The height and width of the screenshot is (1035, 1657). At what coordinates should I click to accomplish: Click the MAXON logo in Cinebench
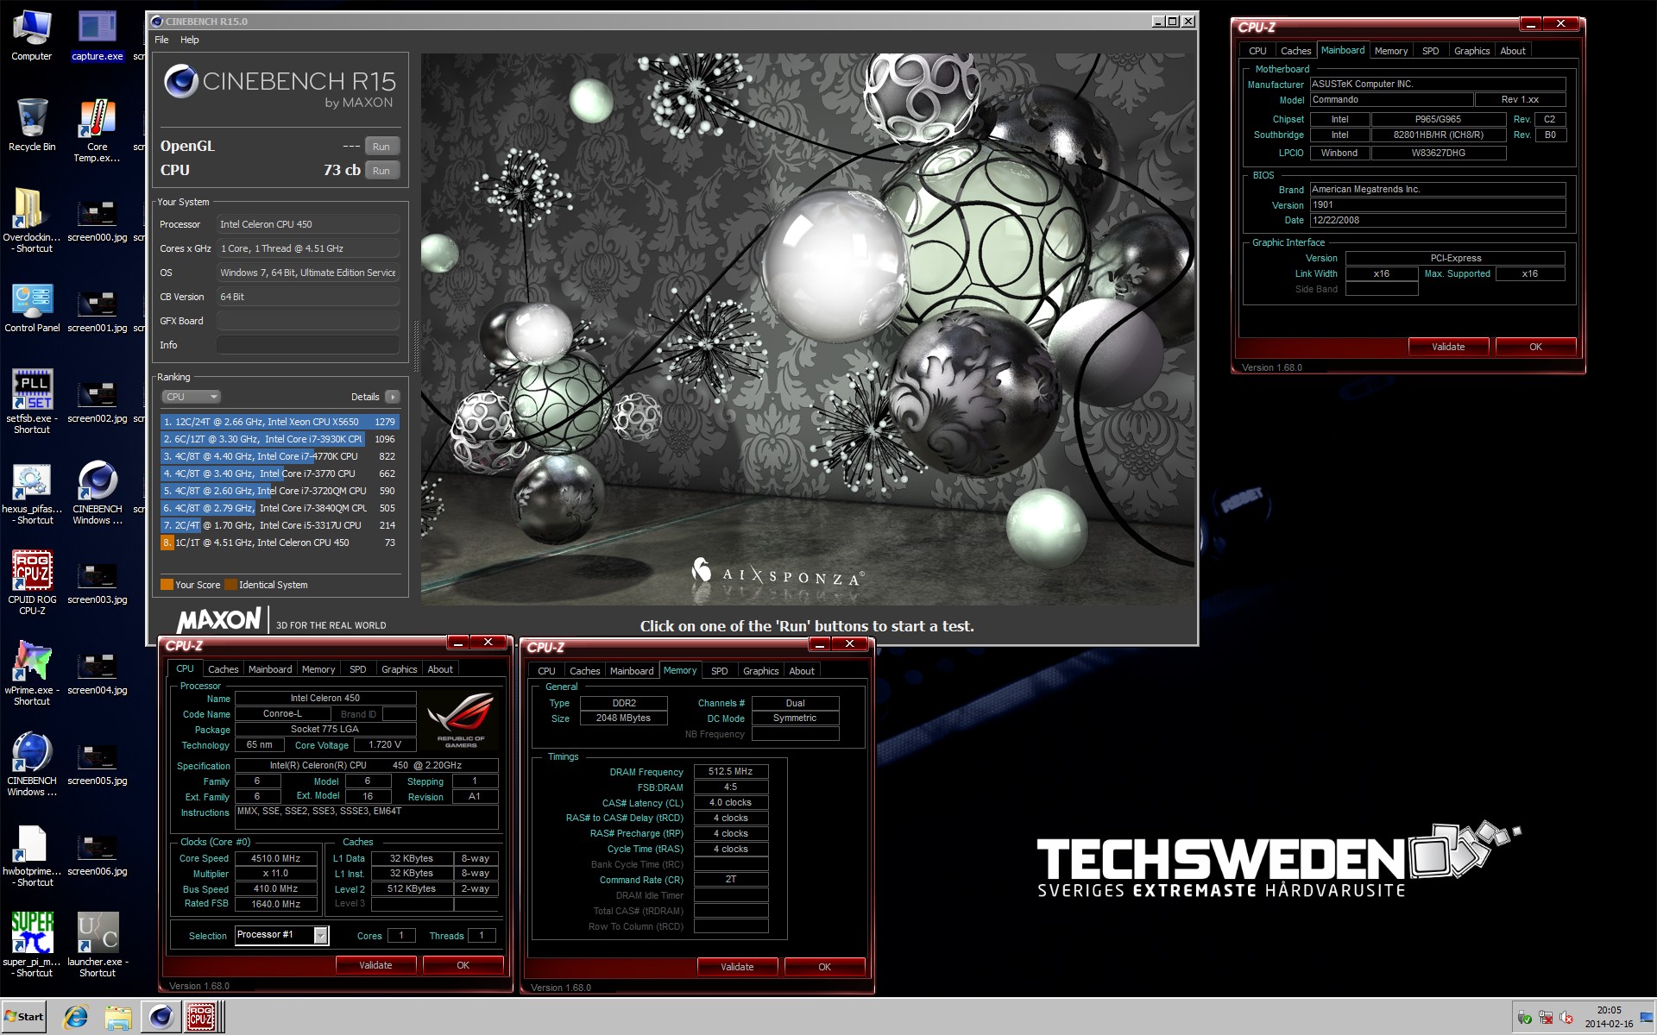pyautogui.click(x=218, y=620)
